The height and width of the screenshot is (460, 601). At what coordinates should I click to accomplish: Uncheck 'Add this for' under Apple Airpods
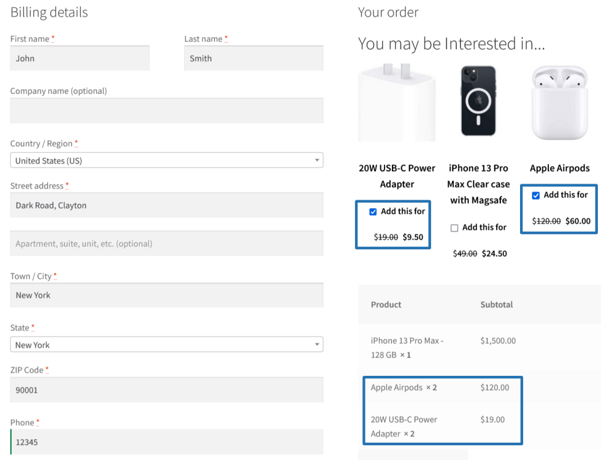(x=536, y=195)
